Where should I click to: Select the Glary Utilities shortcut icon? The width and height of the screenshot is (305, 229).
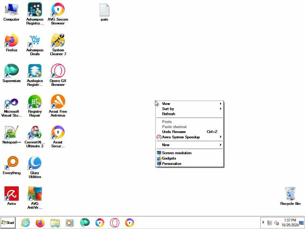(x=35, y=168)
